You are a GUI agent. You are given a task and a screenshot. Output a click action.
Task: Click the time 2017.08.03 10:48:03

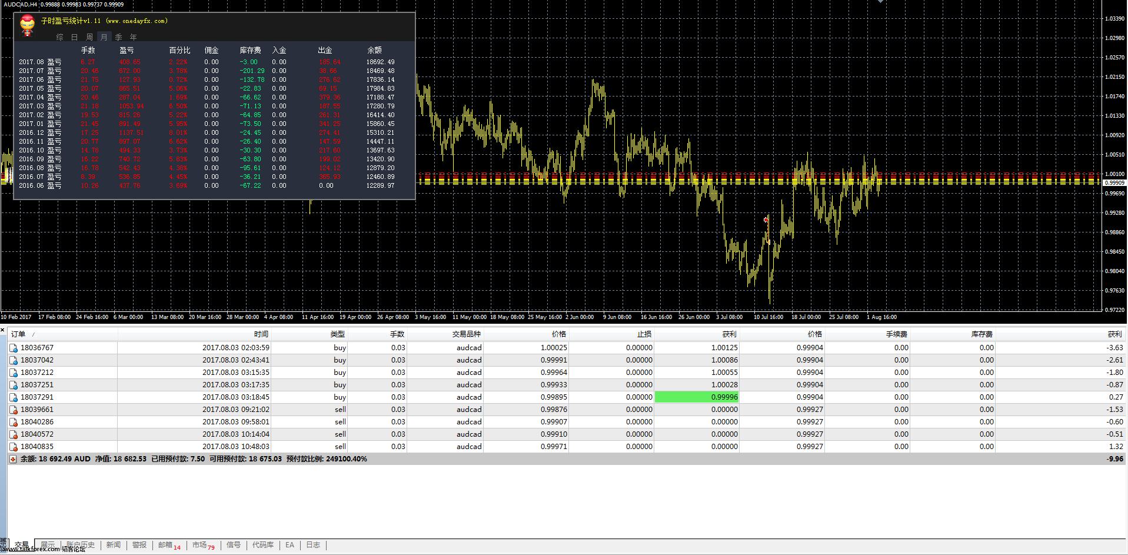[236, 447]
